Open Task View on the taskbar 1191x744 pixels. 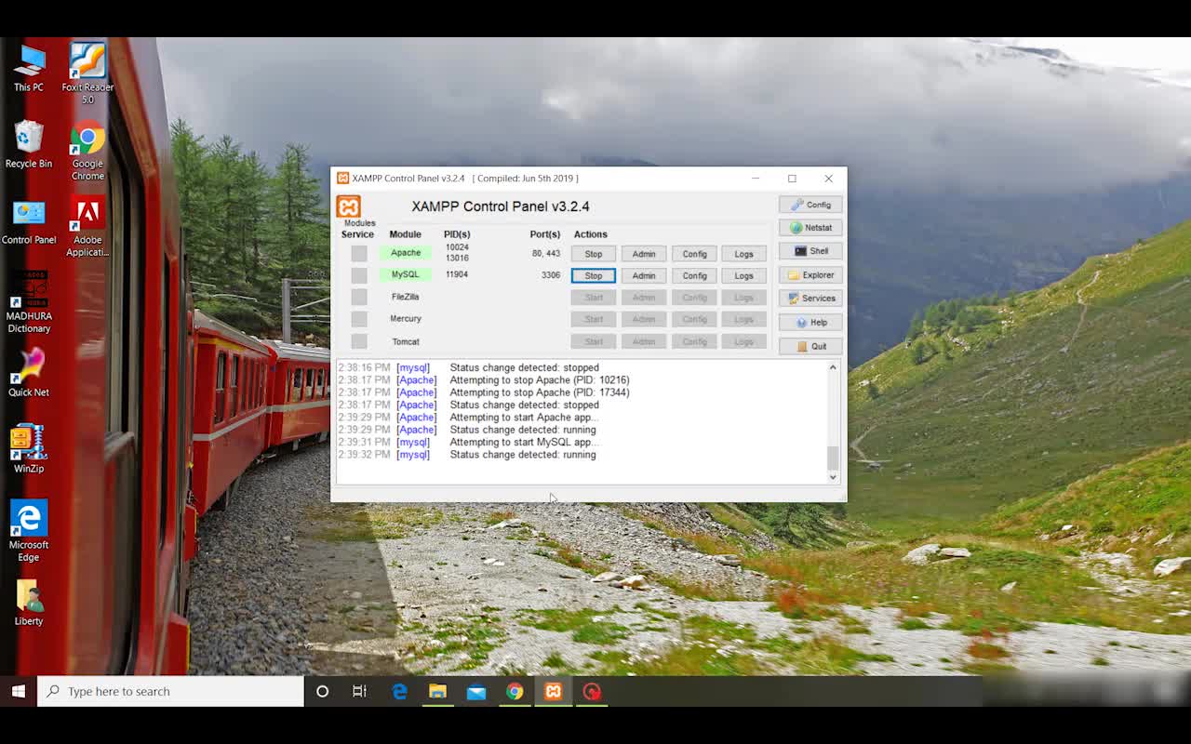[x=359, y=691]
